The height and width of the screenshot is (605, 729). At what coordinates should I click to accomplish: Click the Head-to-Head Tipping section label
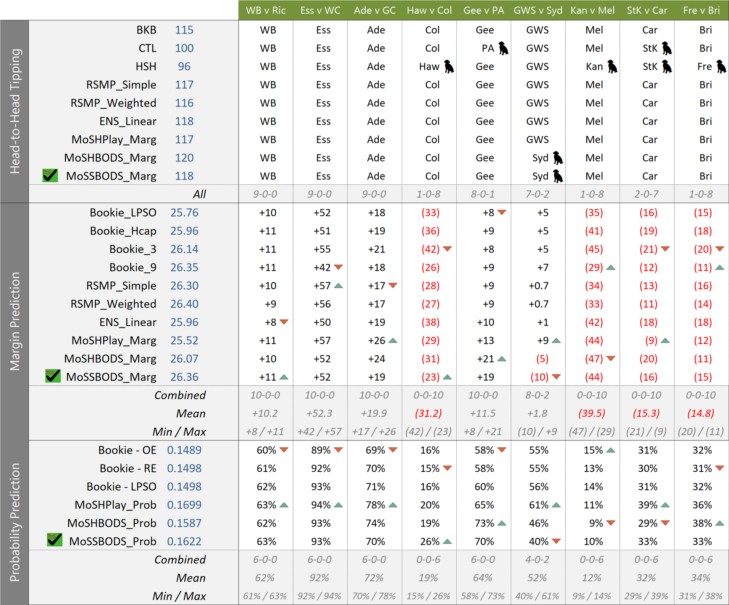pos(15,111)
